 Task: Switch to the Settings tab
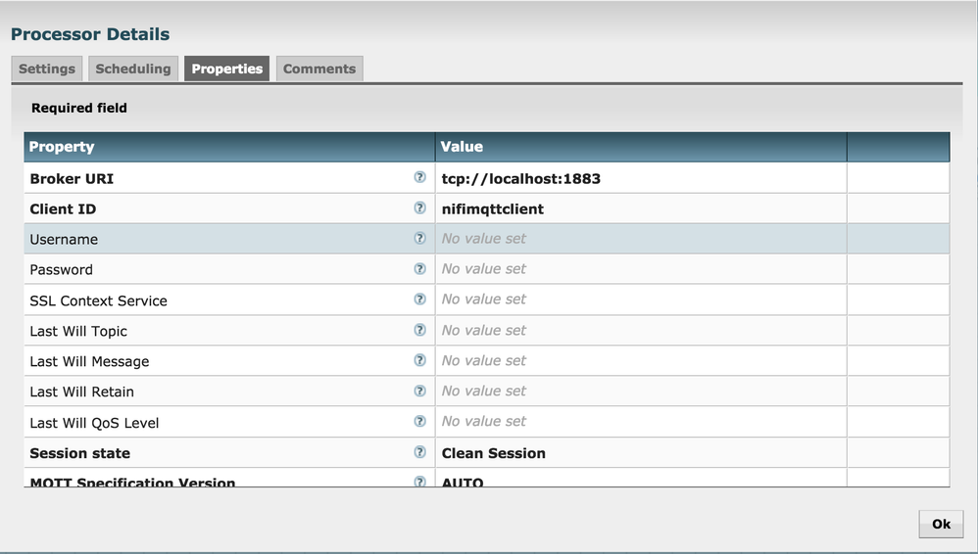coord(47,69)
